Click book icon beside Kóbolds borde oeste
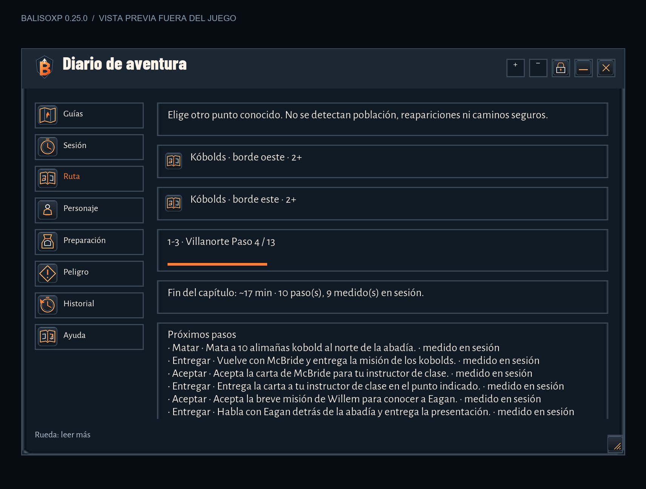 click(x=174, y=161)
